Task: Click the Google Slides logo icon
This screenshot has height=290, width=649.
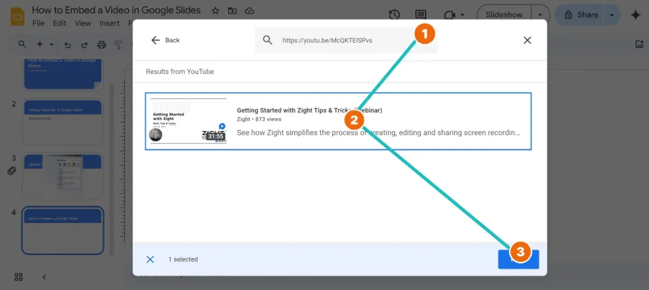Action: tap(18, 17)
